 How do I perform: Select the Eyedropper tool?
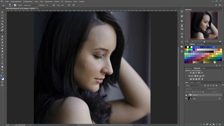point(2,27)
